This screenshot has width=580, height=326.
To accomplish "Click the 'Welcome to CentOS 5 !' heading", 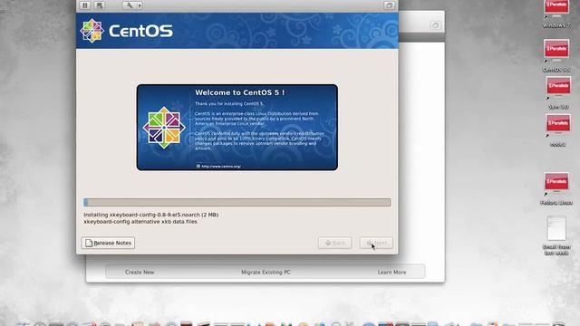I will click(240, 92).
